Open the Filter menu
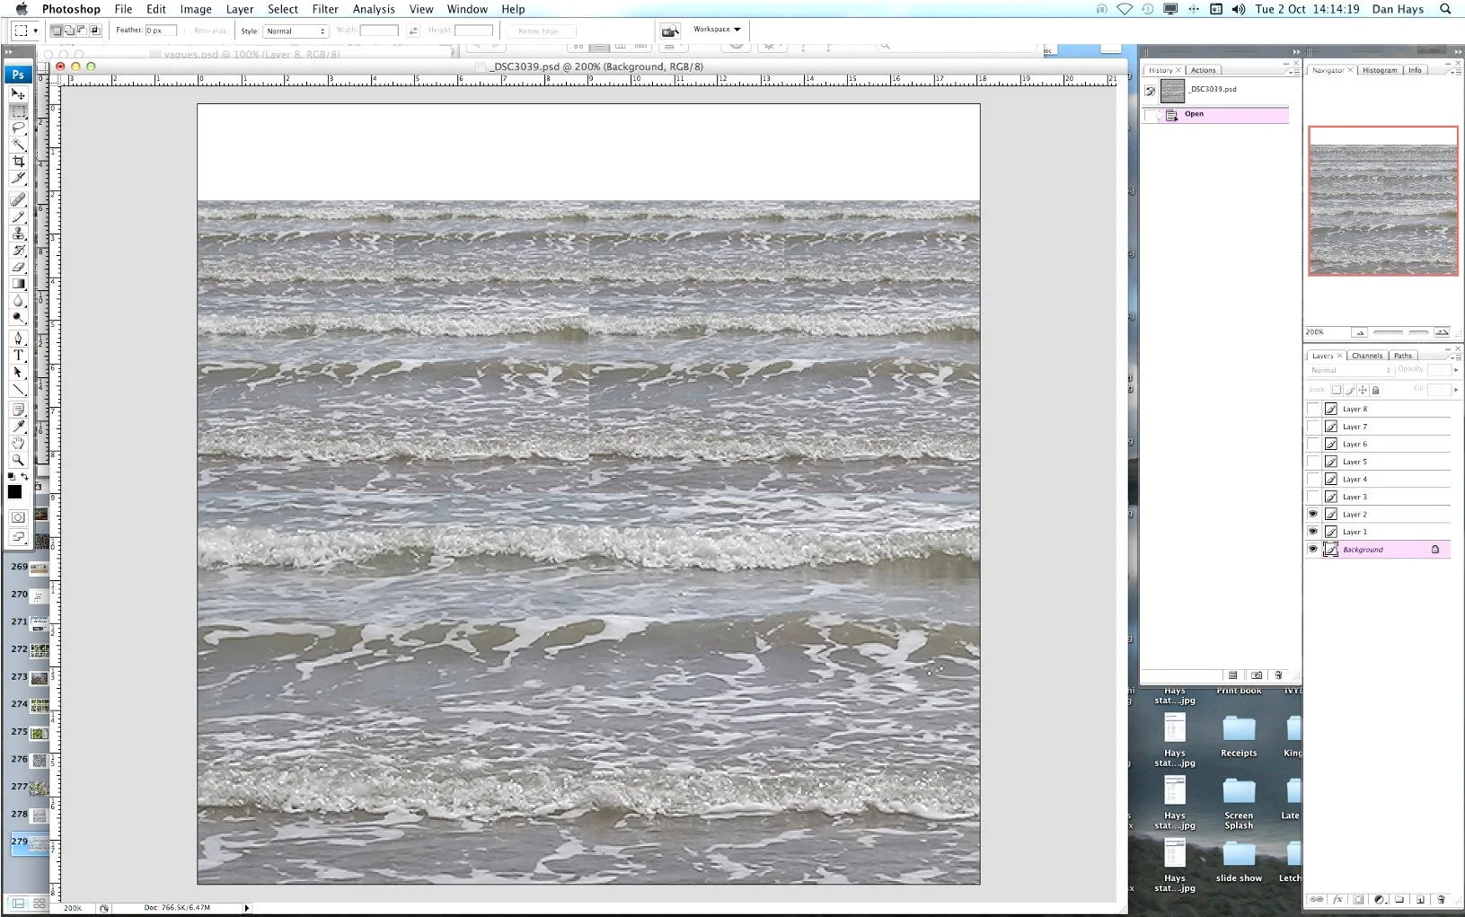 [x=325, y=9]
